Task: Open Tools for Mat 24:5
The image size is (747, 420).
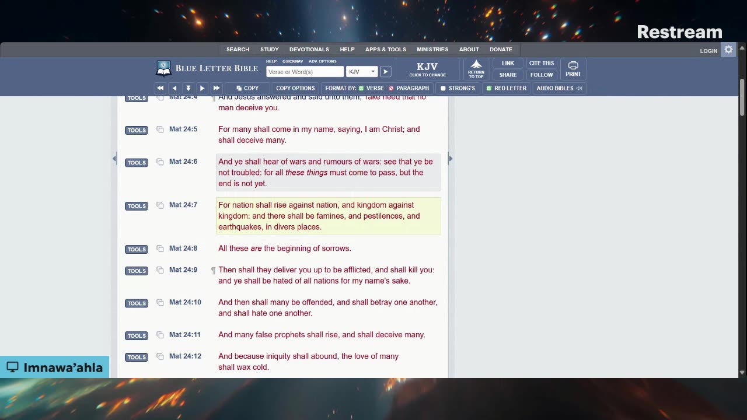Action: (x=137, y=130)
